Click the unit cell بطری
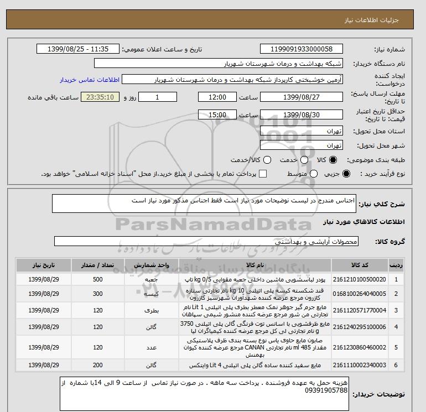The height and width of the screenshot is (412, 426). coord(152,310)
